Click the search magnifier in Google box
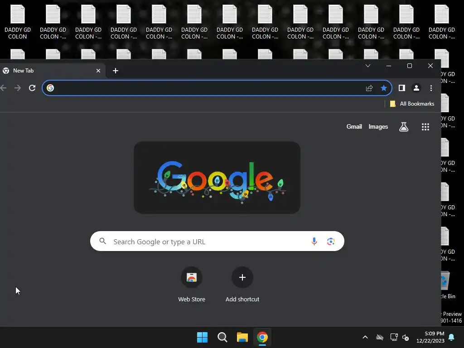The image size is (464, 348). coord(103,241)
